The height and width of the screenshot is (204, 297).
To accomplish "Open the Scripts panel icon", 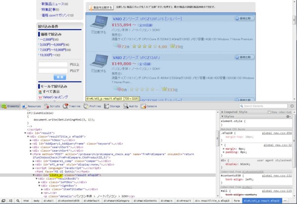I will coord(47,106).
